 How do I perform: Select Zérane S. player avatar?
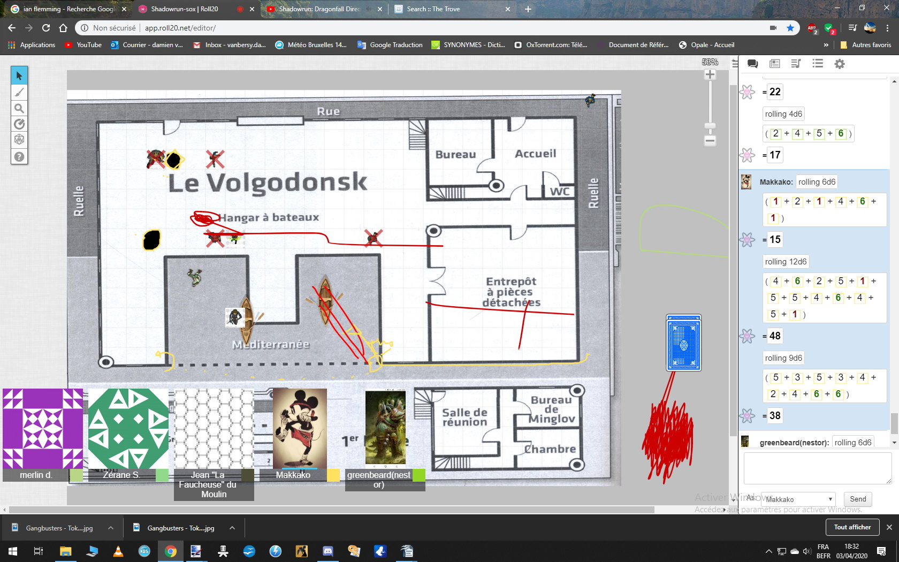pyautogui.click(x=128, y=428)
